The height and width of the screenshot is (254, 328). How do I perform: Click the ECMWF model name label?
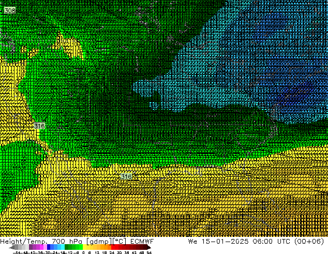click(x=142, y=242)
